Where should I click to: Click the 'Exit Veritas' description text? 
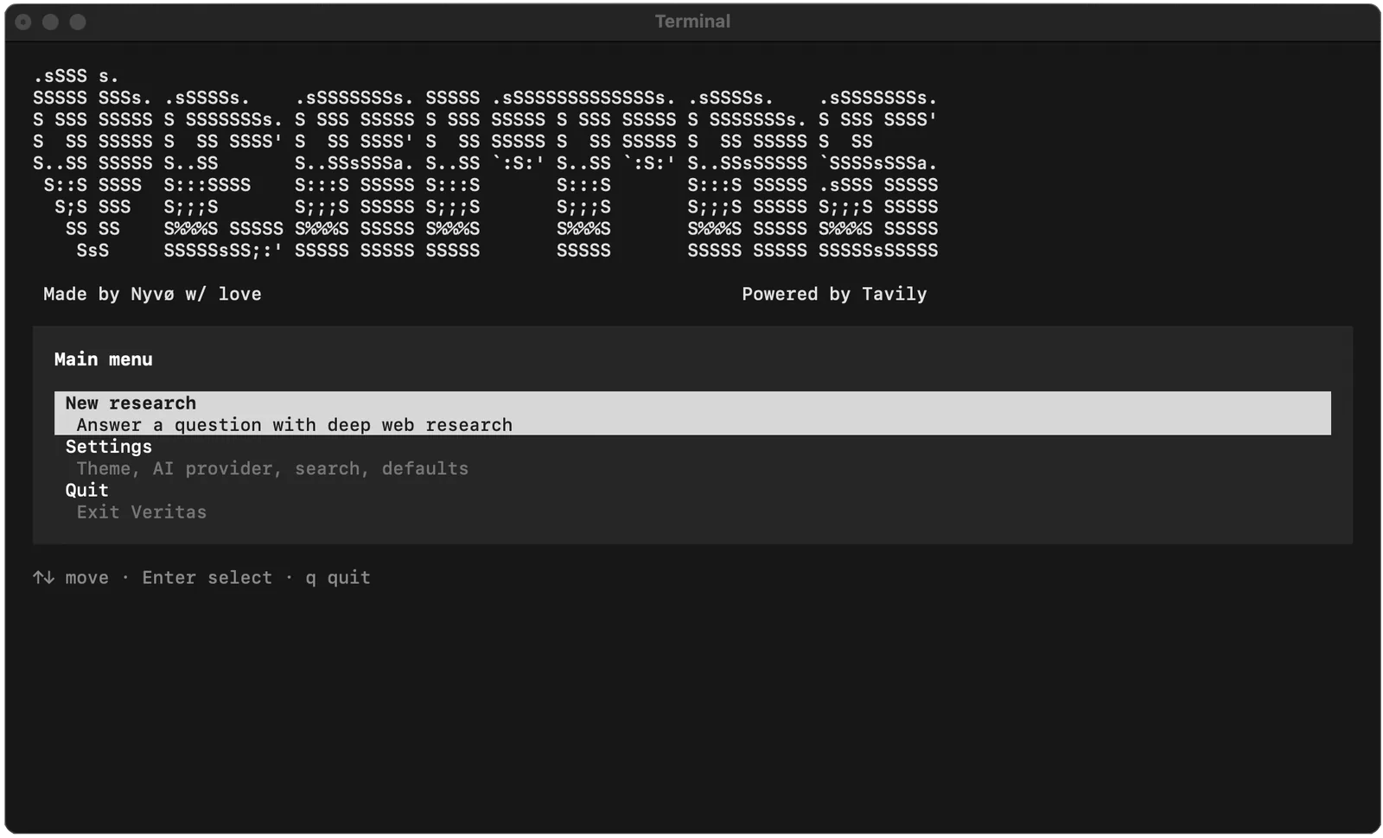tap(142, 512)
